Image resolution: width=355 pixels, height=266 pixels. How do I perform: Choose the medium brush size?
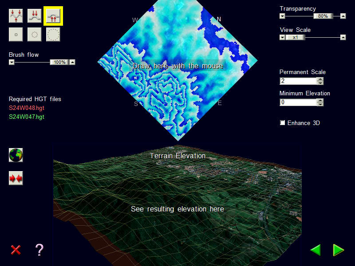click(x=35, y=34)
